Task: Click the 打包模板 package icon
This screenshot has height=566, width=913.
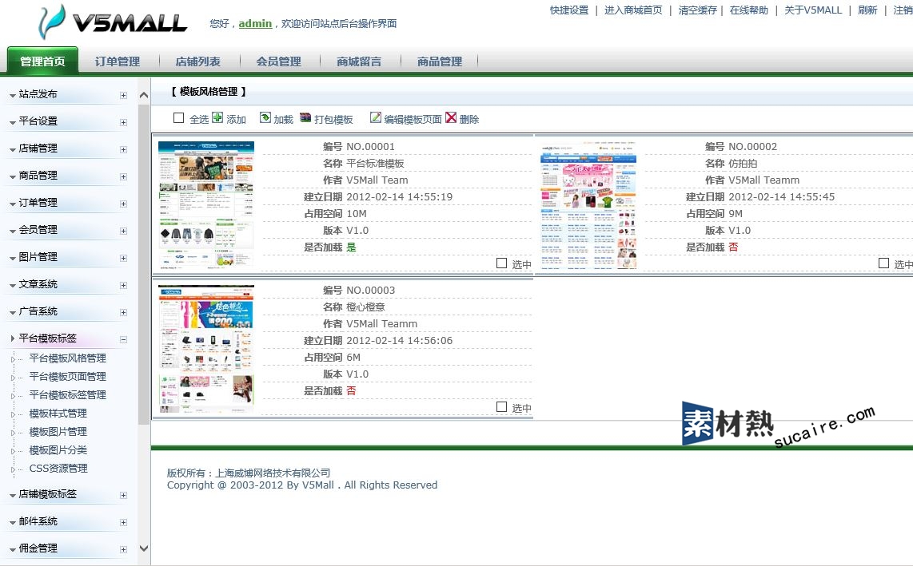Action: tap(305, 118)
